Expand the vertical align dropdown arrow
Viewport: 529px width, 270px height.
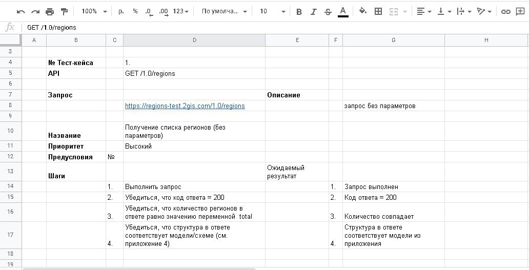click(450, 12)
